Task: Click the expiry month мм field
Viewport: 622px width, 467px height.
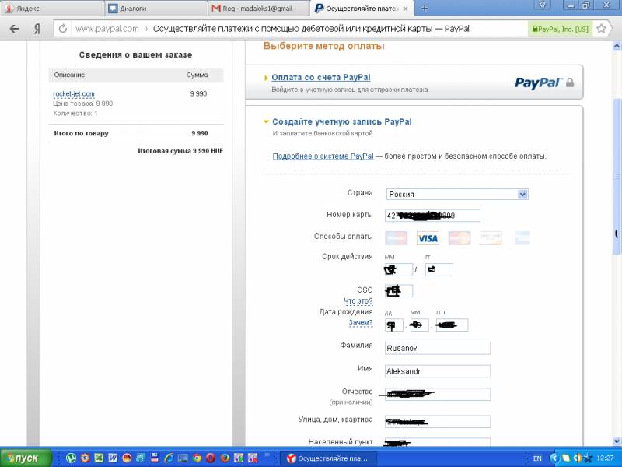Action: (399, 269)
